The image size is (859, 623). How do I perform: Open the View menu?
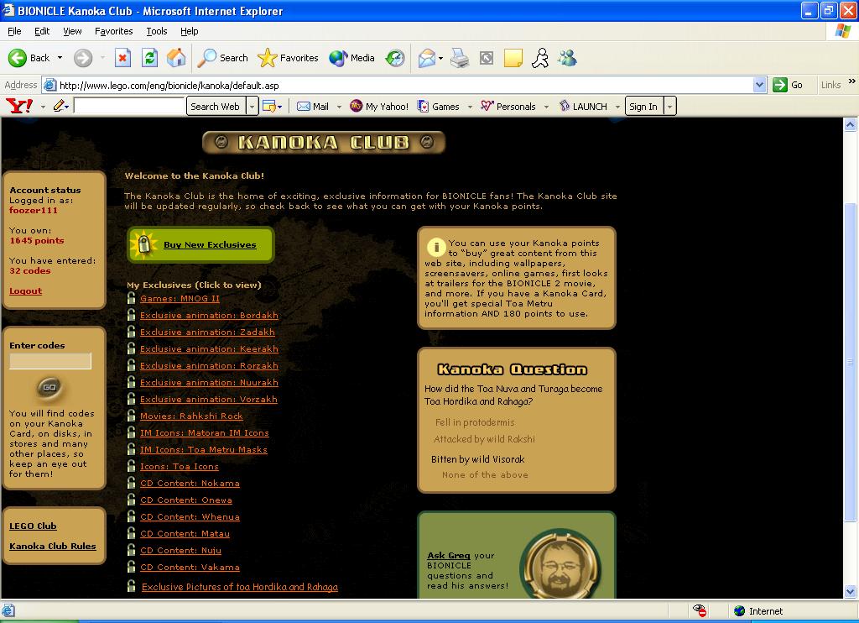point(72,31)
